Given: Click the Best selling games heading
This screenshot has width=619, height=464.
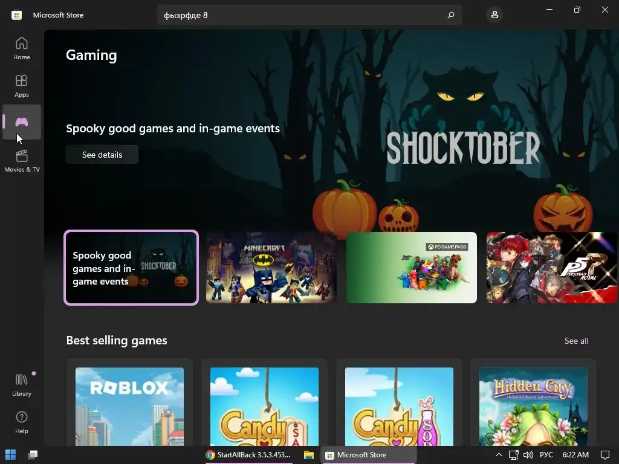Looking at the screenshot, I should pyautogui.click(x=117, y=341).
